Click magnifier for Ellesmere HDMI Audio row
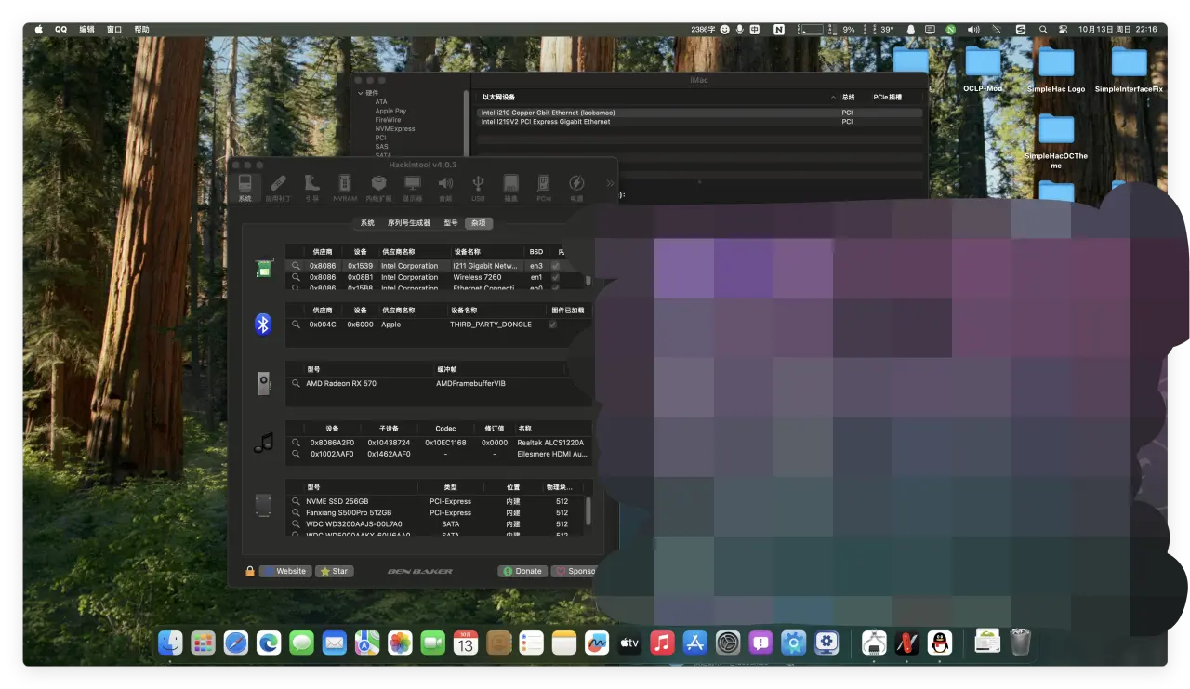1190x689 pixels. coord(297,454)
